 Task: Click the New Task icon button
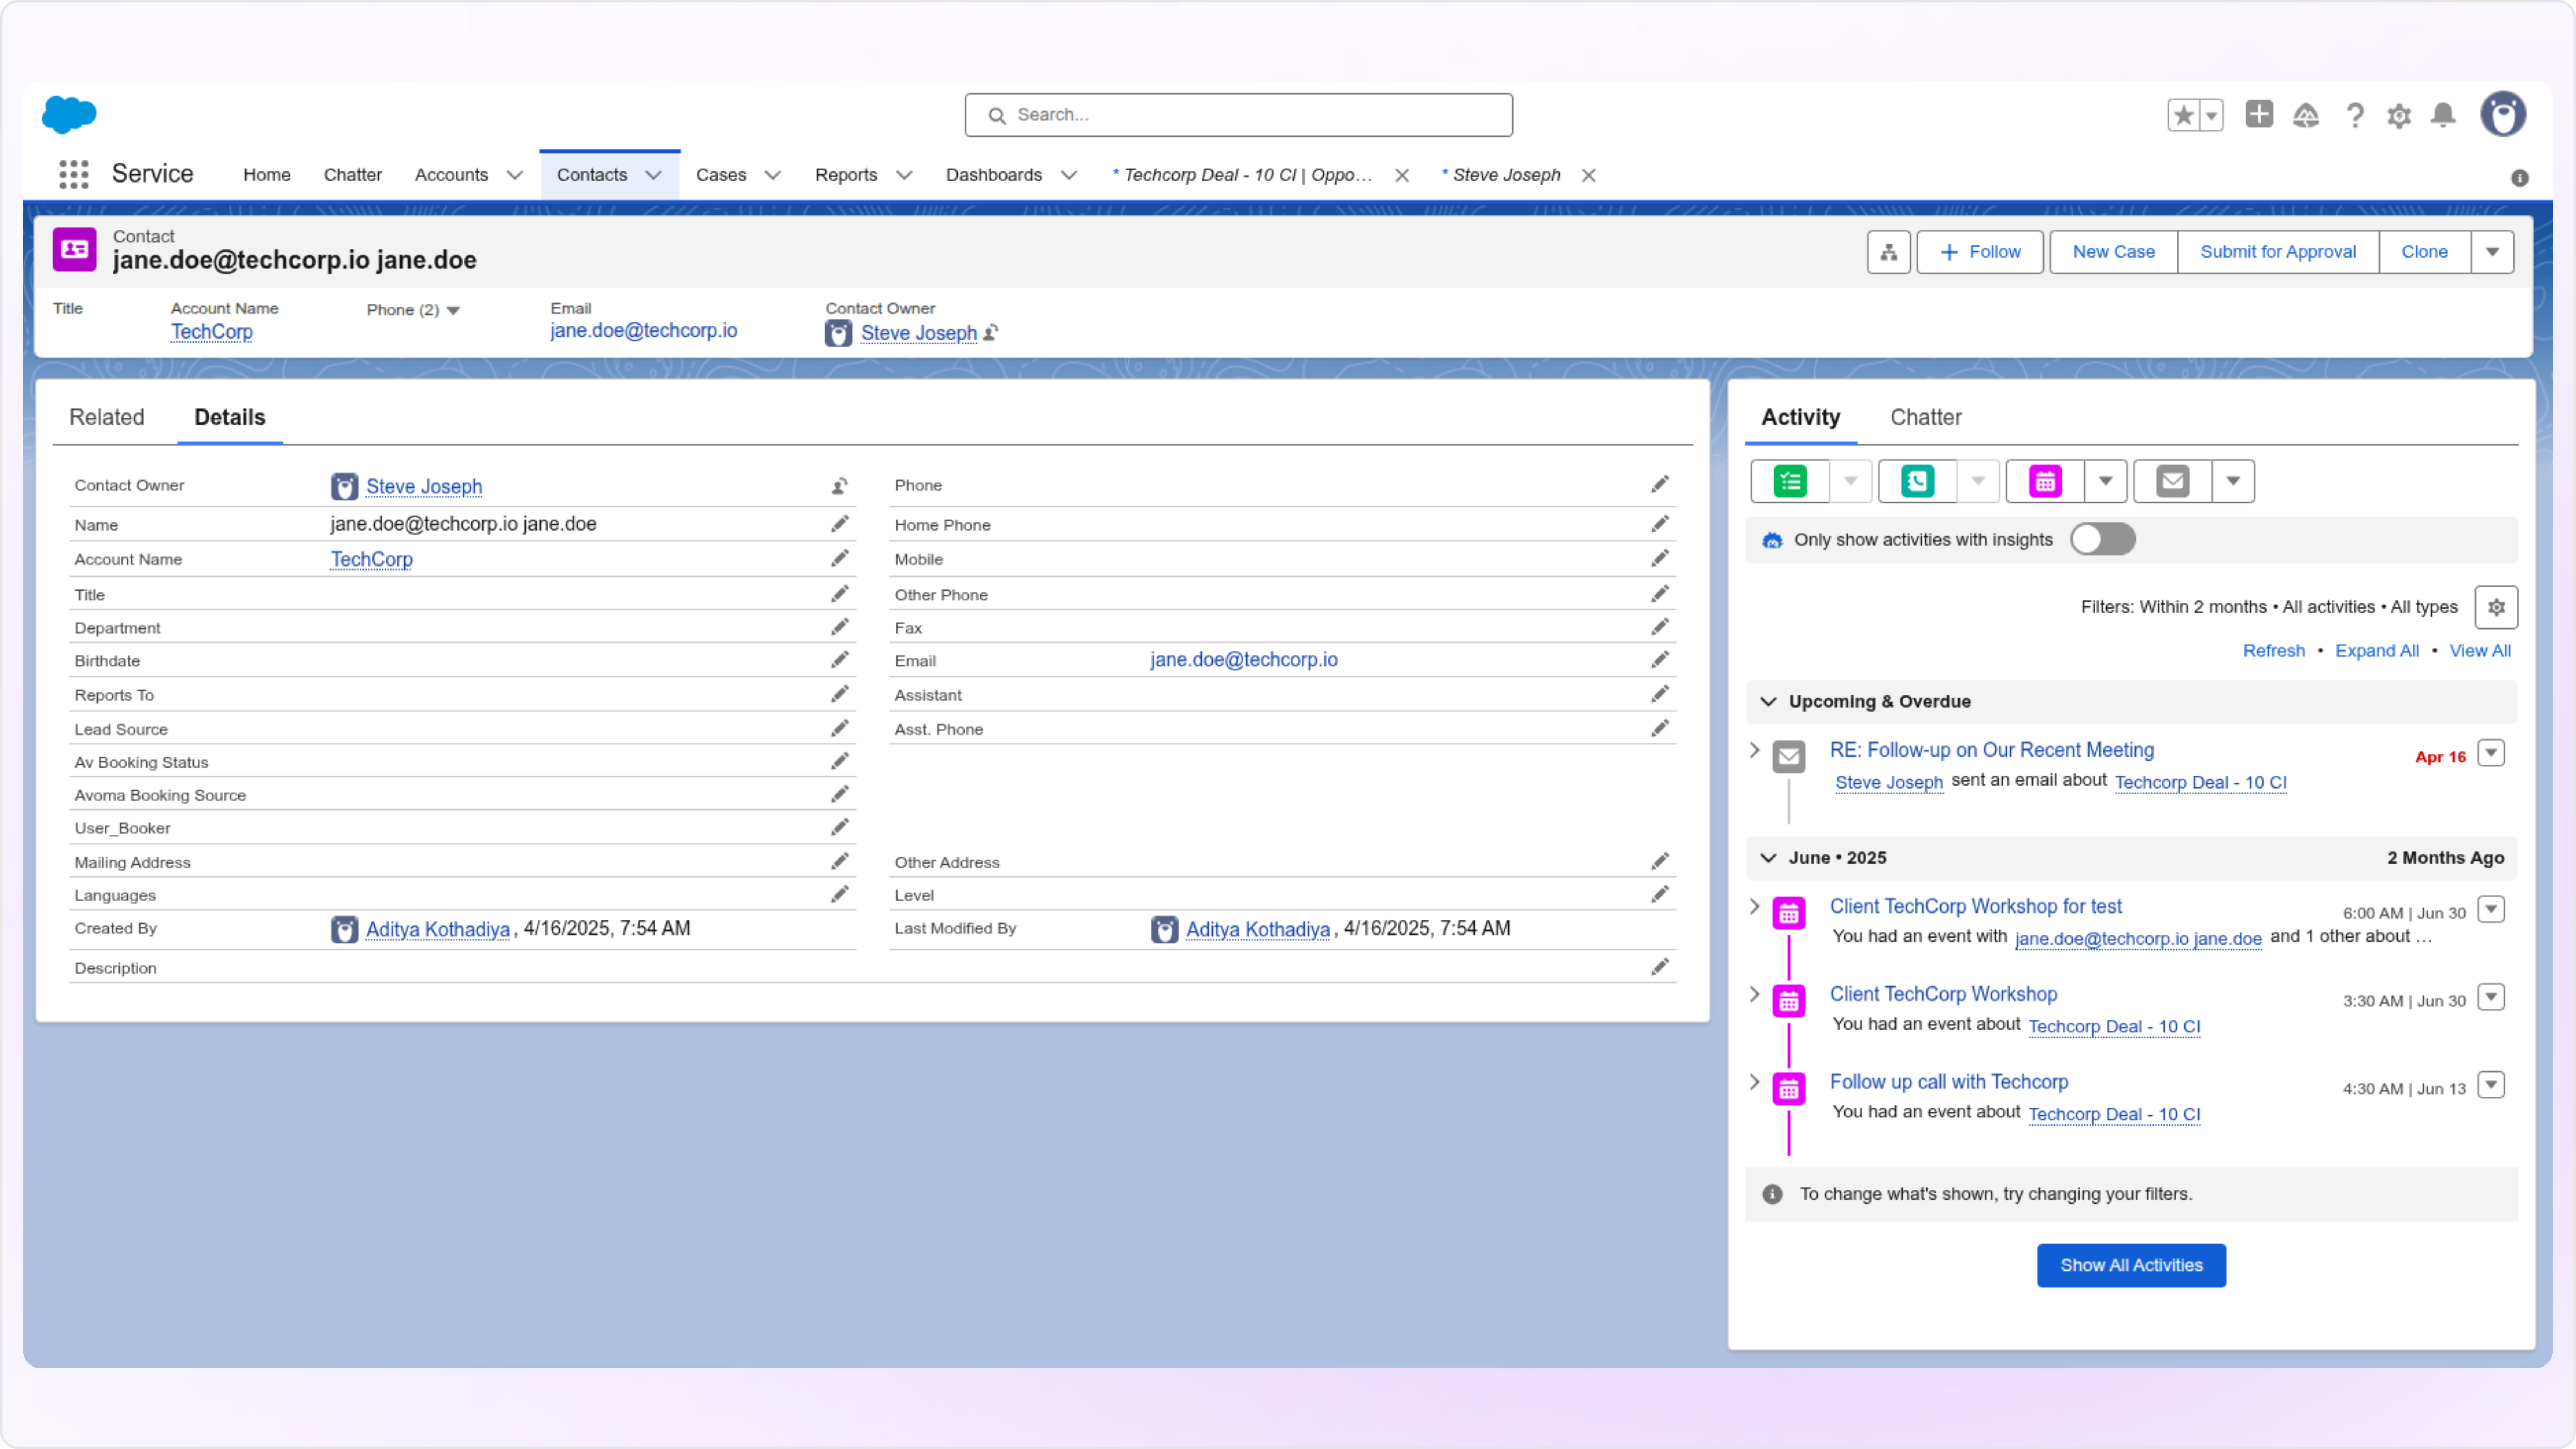click(x=1790, y=481)
